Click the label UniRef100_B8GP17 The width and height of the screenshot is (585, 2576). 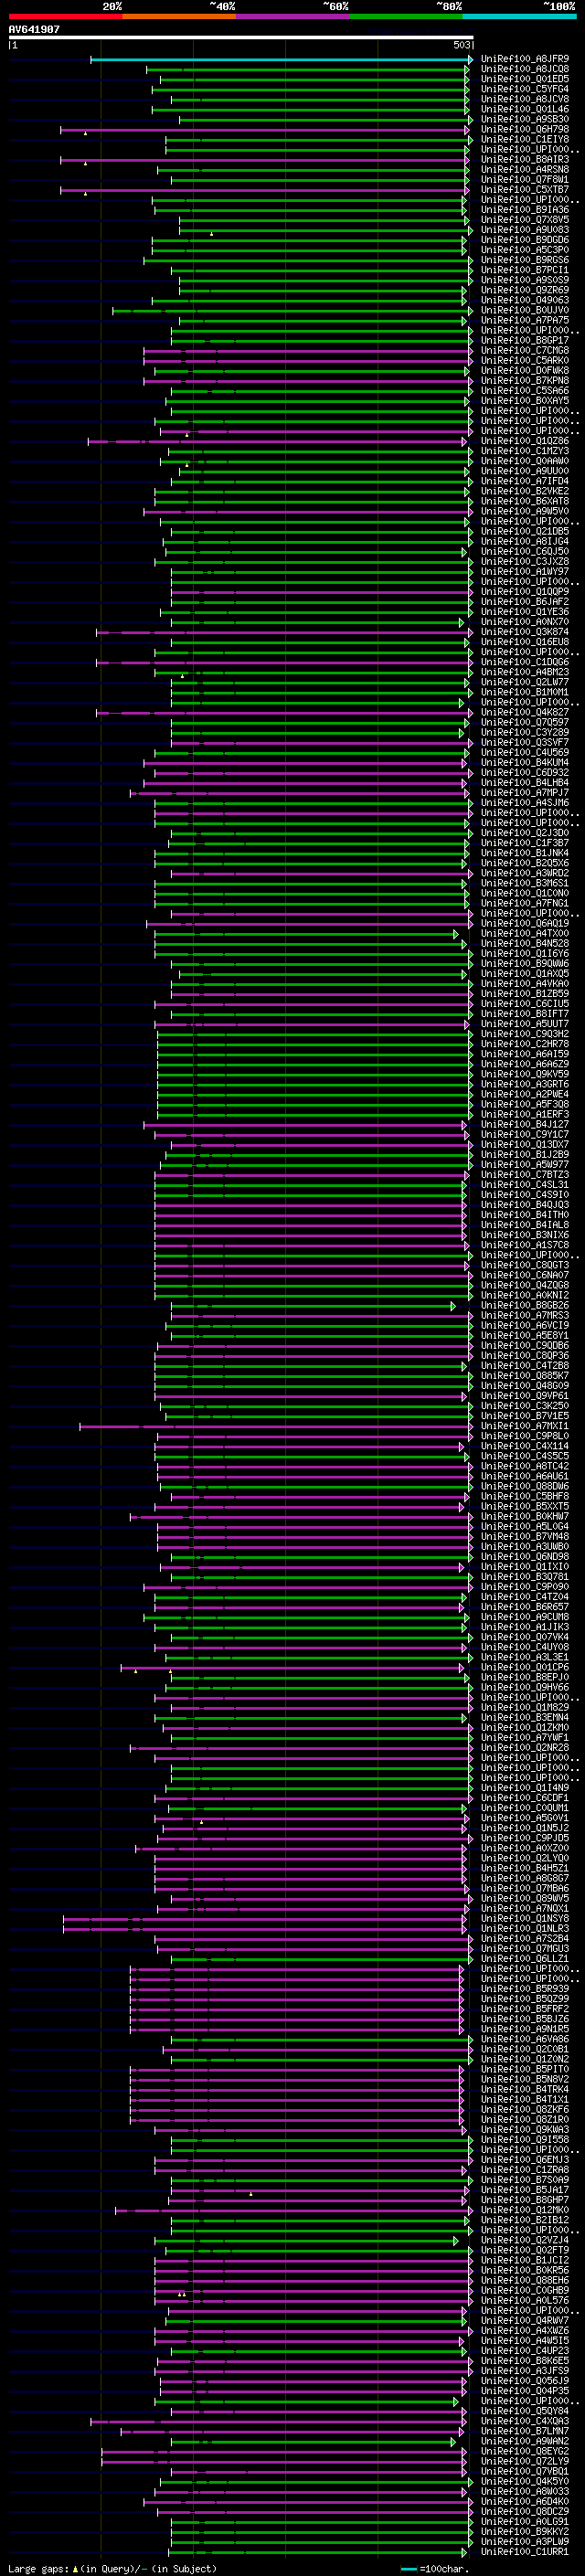(x=525, y=340)
